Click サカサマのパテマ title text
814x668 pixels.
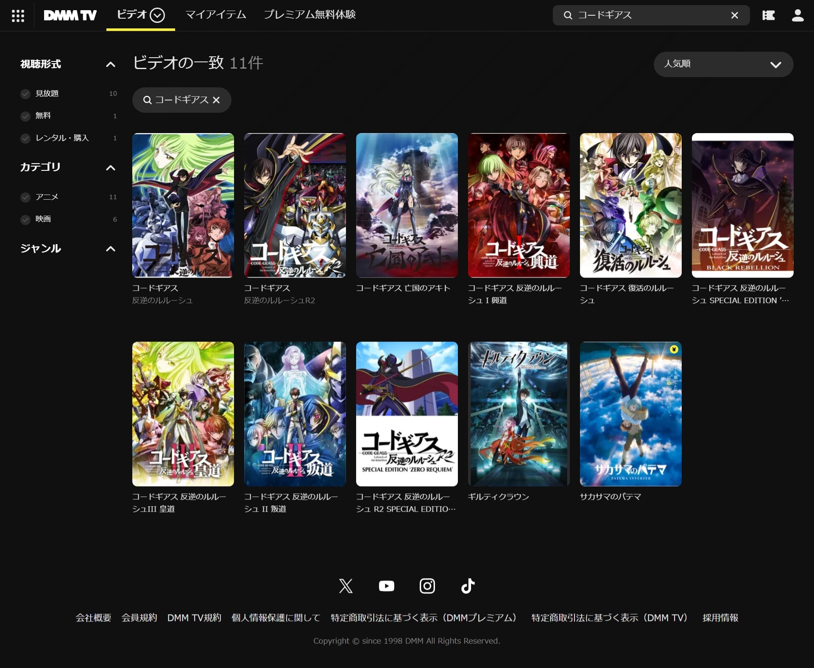point(610,497)
